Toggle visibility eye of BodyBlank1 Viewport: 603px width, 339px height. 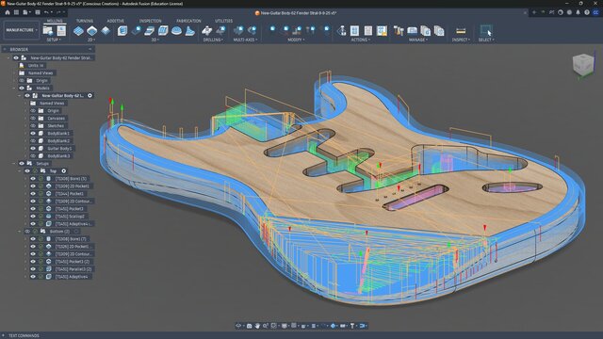point(33,134)
